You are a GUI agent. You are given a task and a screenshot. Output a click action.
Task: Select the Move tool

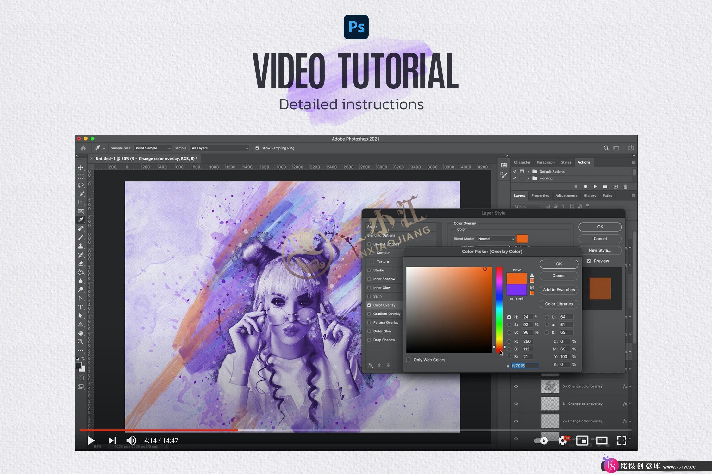point(81,168)
